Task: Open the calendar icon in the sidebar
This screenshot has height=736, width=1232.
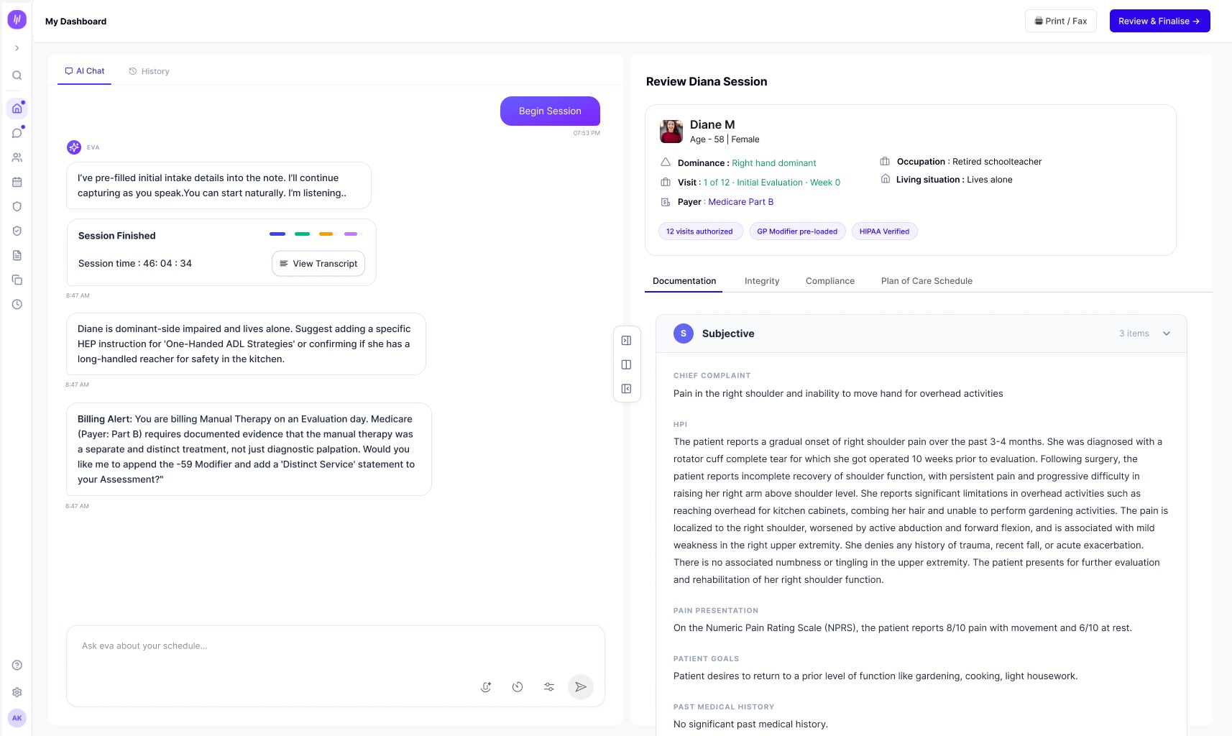Action: 17,182
